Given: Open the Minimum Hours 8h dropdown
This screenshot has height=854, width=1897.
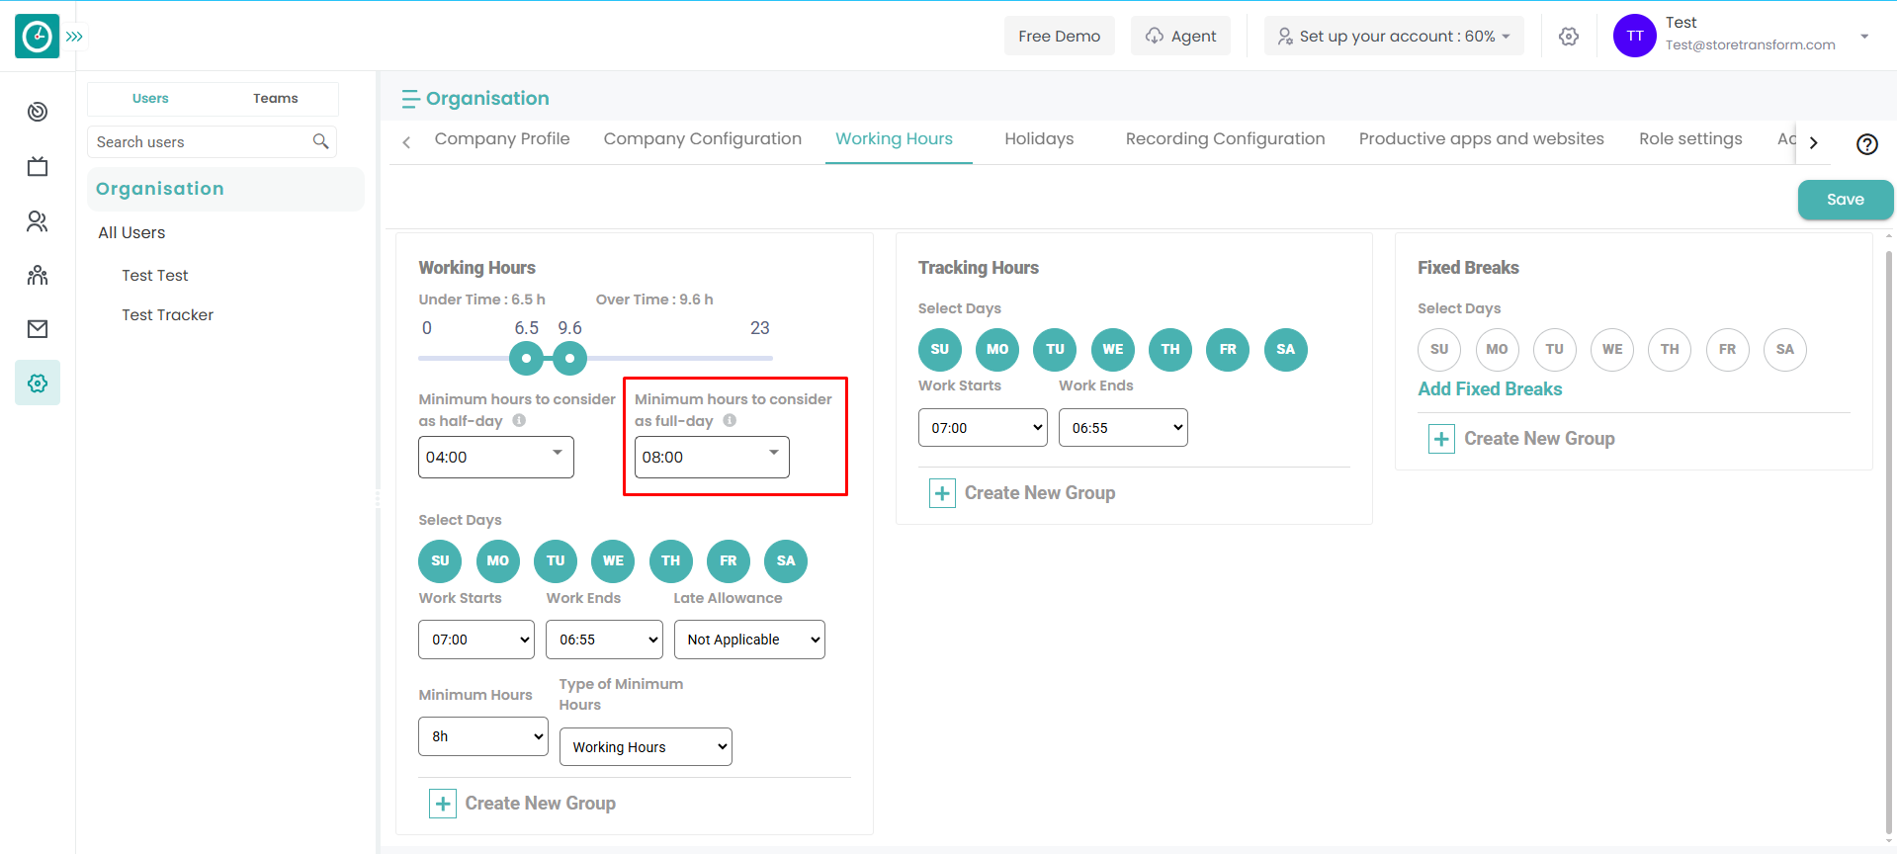Looking at the screenshot, I should pos(483,736).
